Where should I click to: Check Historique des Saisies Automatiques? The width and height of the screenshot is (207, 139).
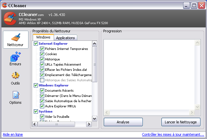pos(42,80)
